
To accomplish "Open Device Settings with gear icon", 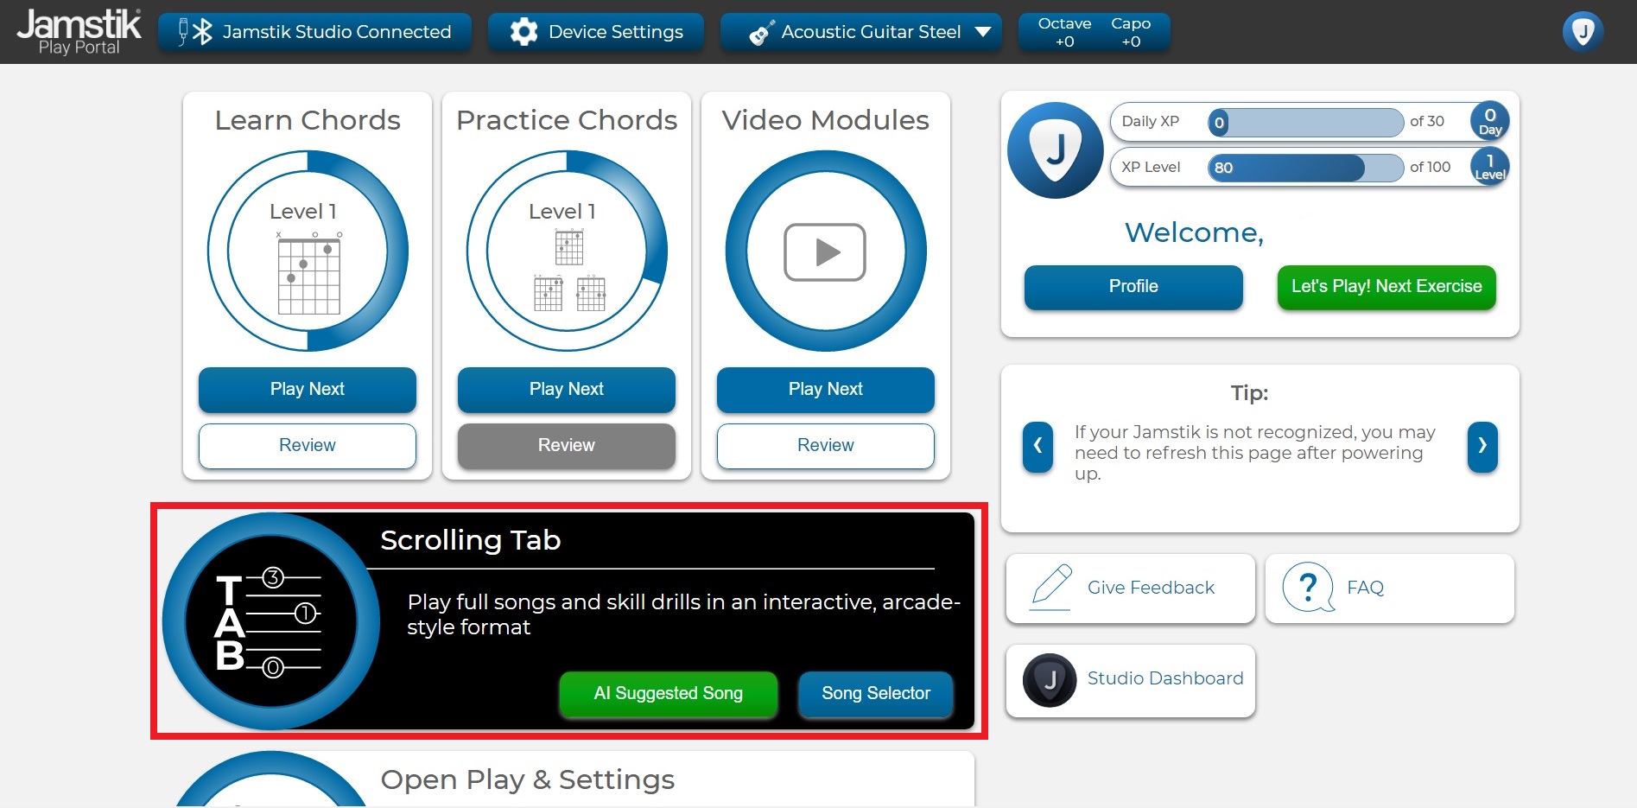I will [596, 32].
